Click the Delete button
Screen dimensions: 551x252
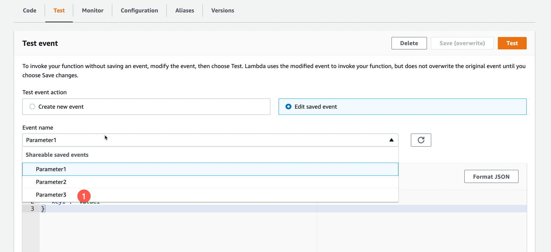[x=409, y=43]
